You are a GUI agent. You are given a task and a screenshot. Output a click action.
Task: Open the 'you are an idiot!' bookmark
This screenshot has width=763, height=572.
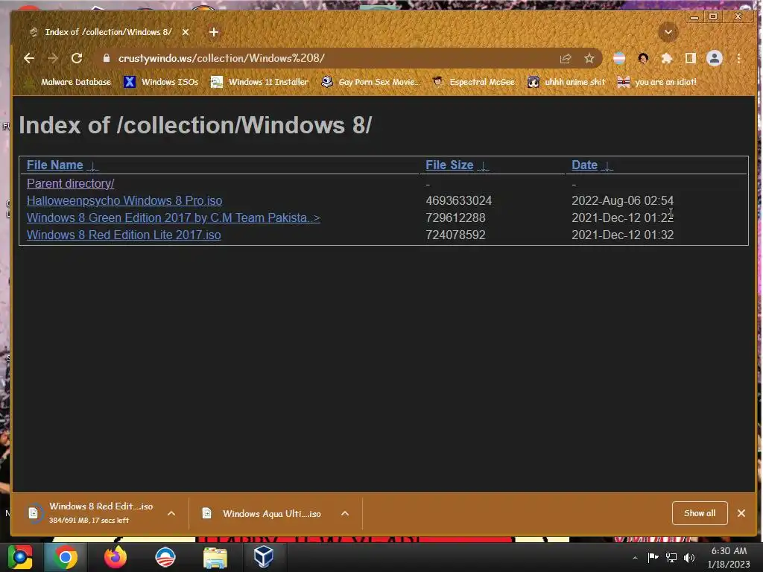tap(657, 82)
